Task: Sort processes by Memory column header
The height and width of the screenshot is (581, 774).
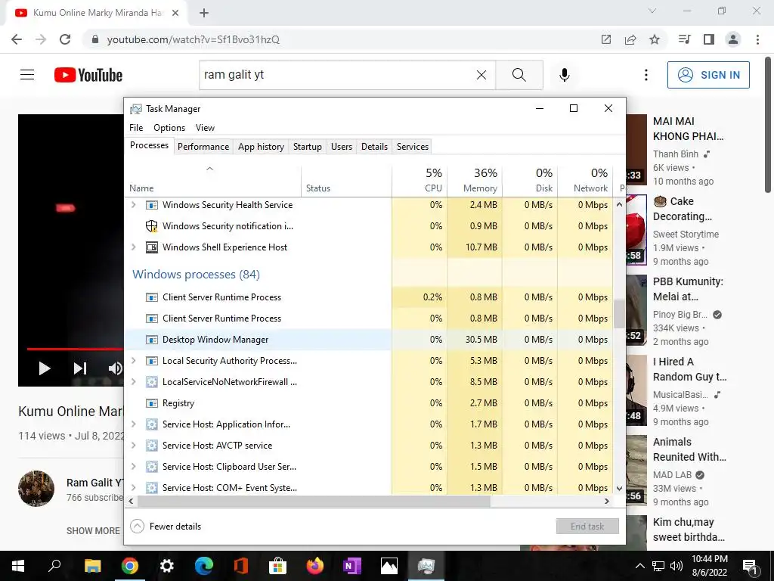Action: [475, 180]
